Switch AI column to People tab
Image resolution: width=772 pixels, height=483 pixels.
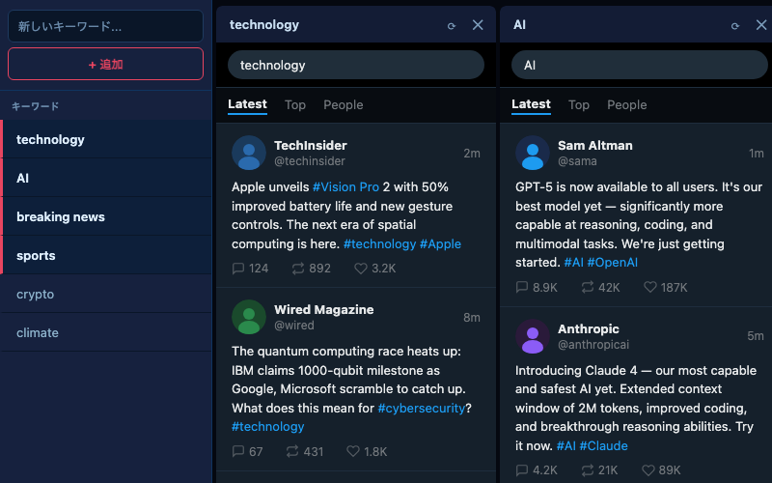(x=626, y=104)
